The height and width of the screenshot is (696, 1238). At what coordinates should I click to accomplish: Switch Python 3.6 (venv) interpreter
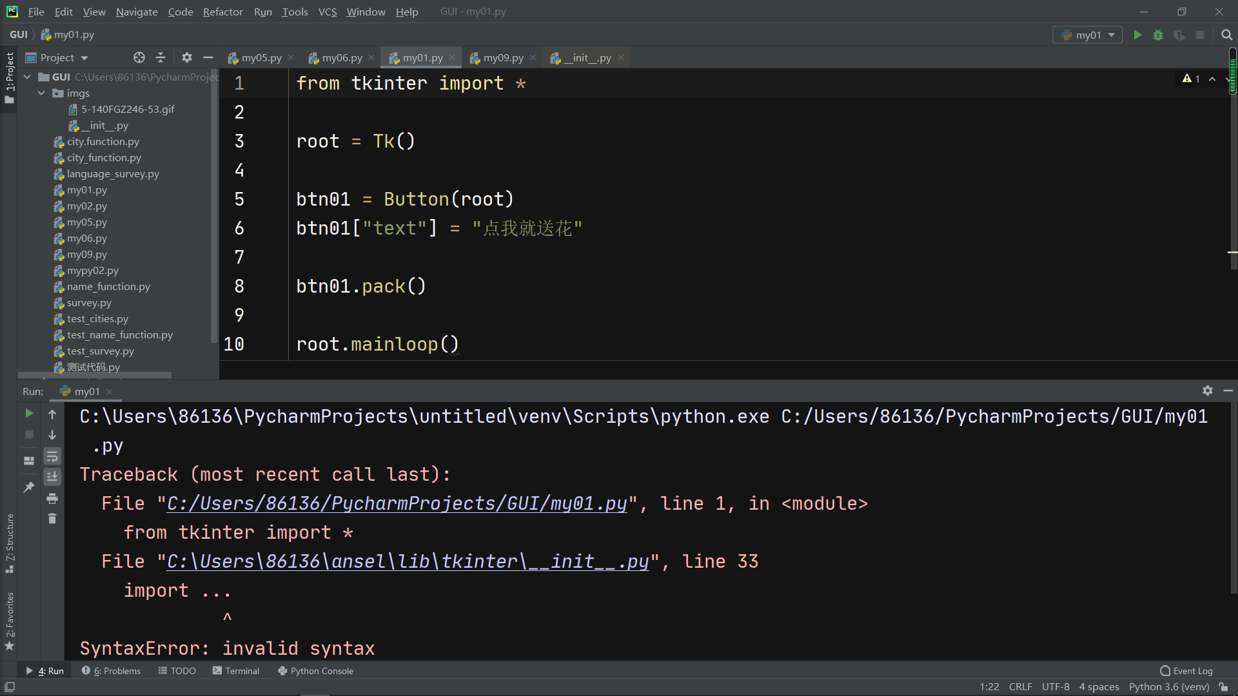pos(1169,687)
